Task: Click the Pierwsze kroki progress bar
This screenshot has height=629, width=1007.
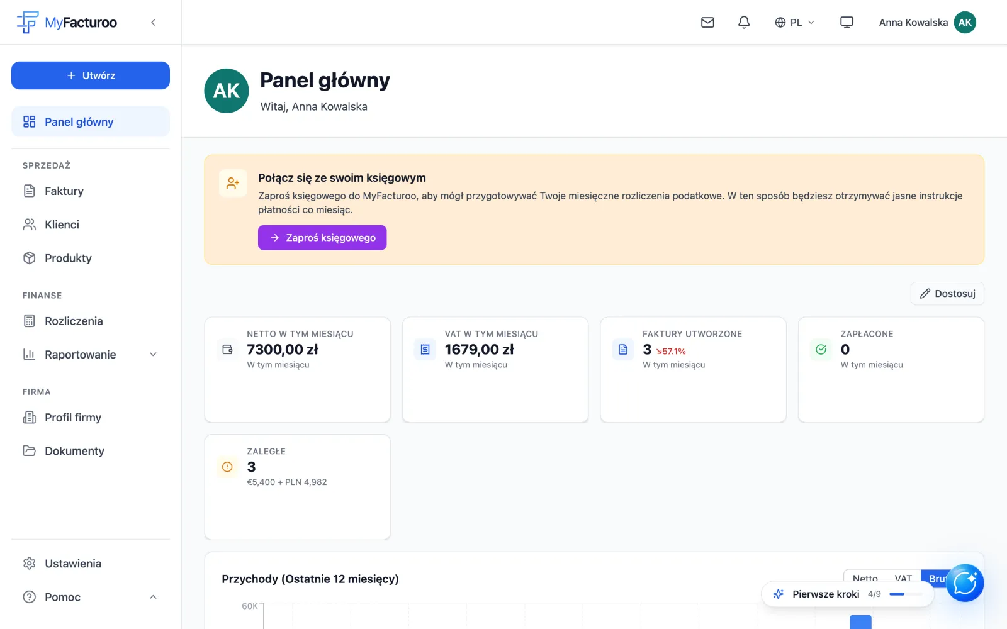Action: pos(906,594)
